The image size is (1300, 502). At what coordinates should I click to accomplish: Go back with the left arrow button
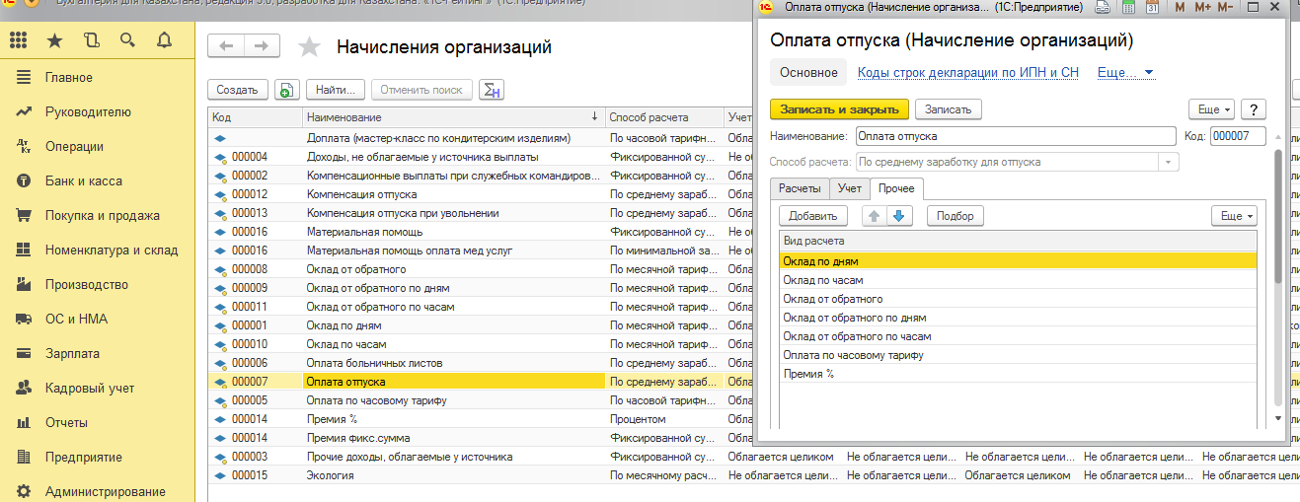click(226, 46)
